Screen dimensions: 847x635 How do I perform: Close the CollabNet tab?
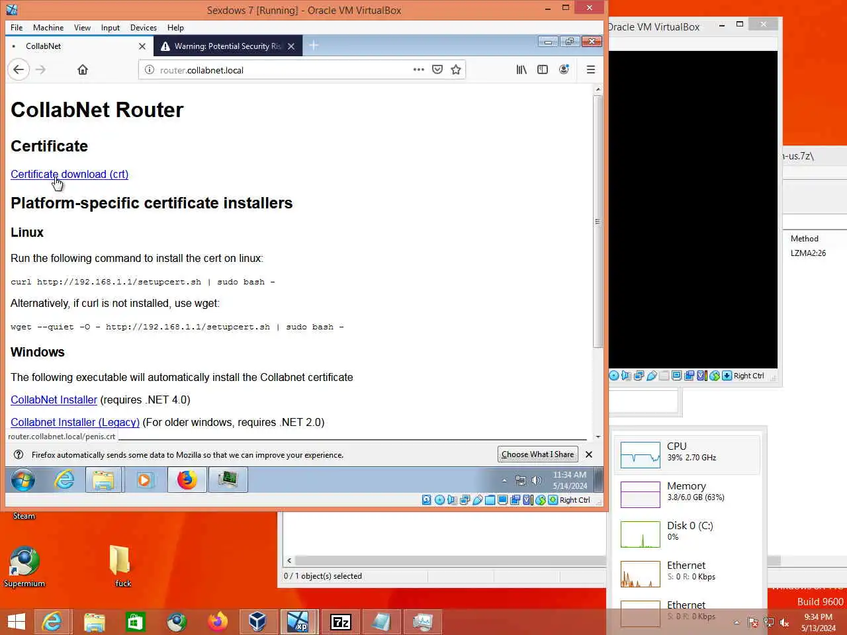(142, 46)
